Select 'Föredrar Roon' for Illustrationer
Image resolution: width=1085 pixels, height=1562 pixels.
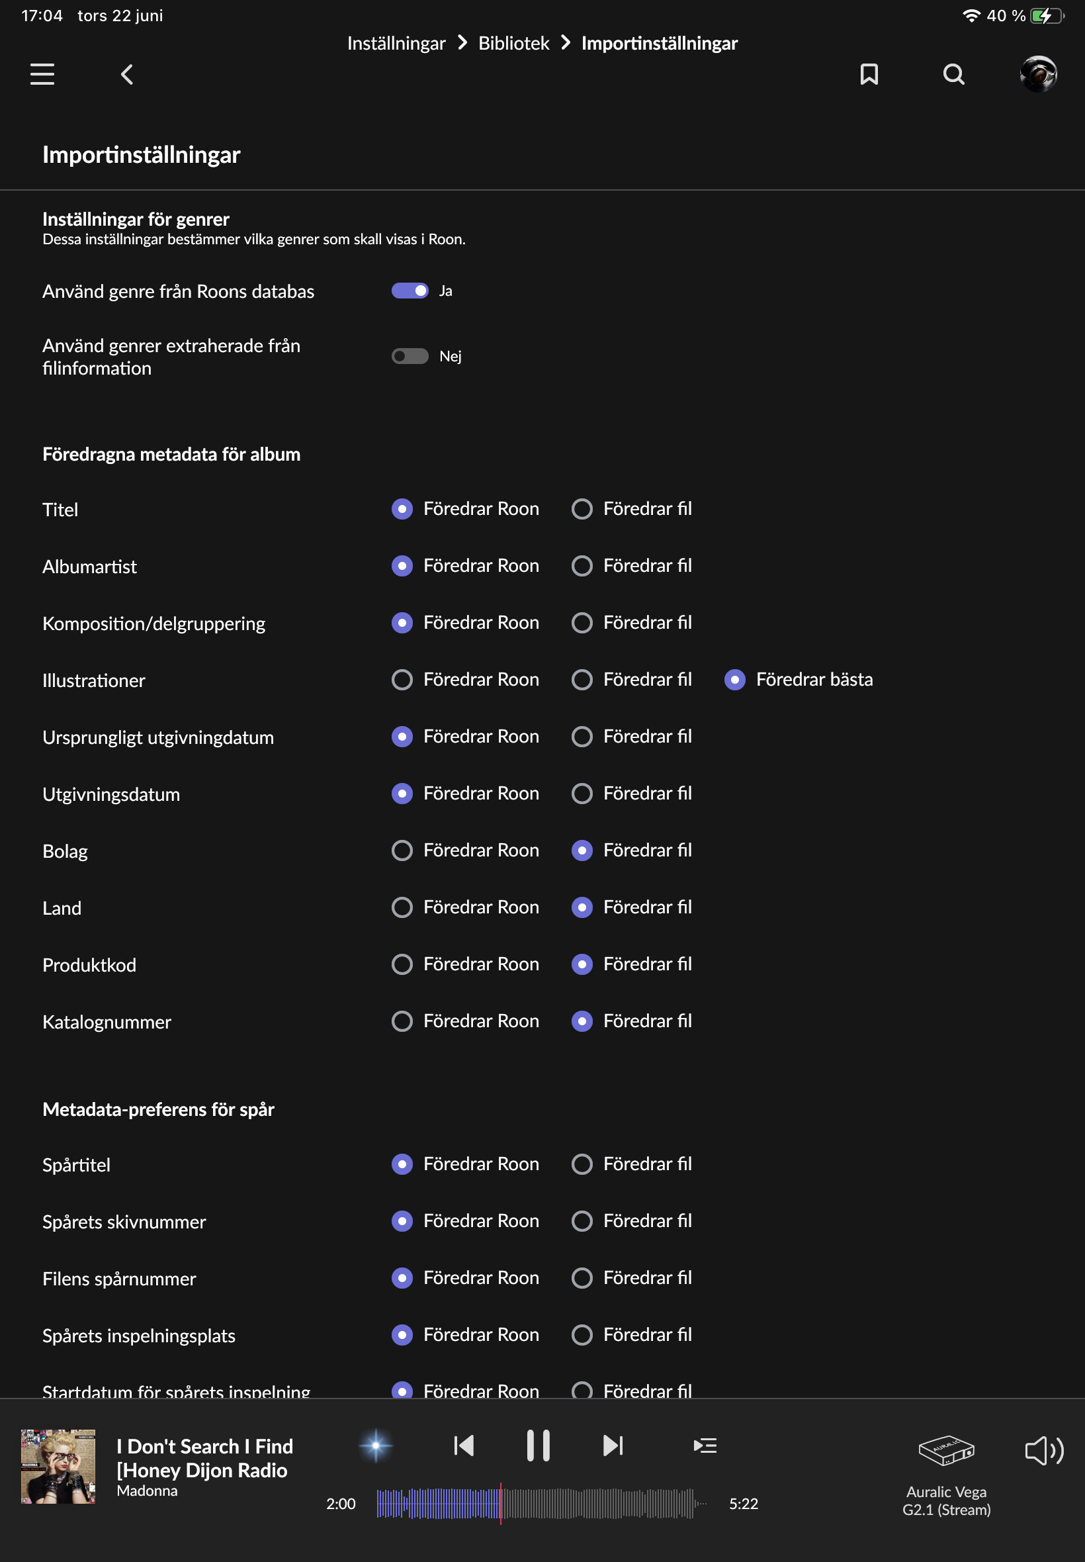click(x=402, y=679)
